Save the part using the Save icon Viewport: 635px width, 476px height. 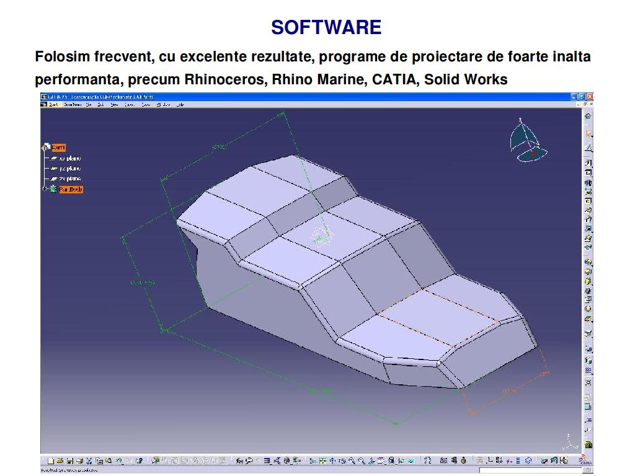pos(70,461)
